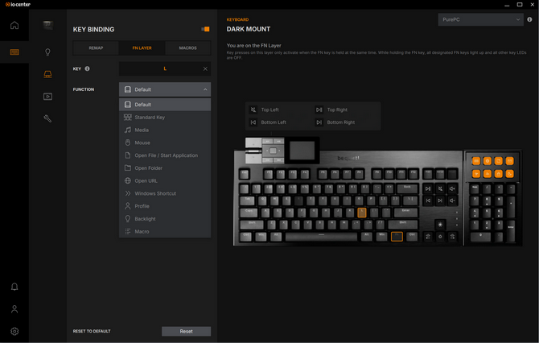The width and height of the screenshot is (539, 343).
Task: Open the wrench tools section
Action: [x=47, y=118]
